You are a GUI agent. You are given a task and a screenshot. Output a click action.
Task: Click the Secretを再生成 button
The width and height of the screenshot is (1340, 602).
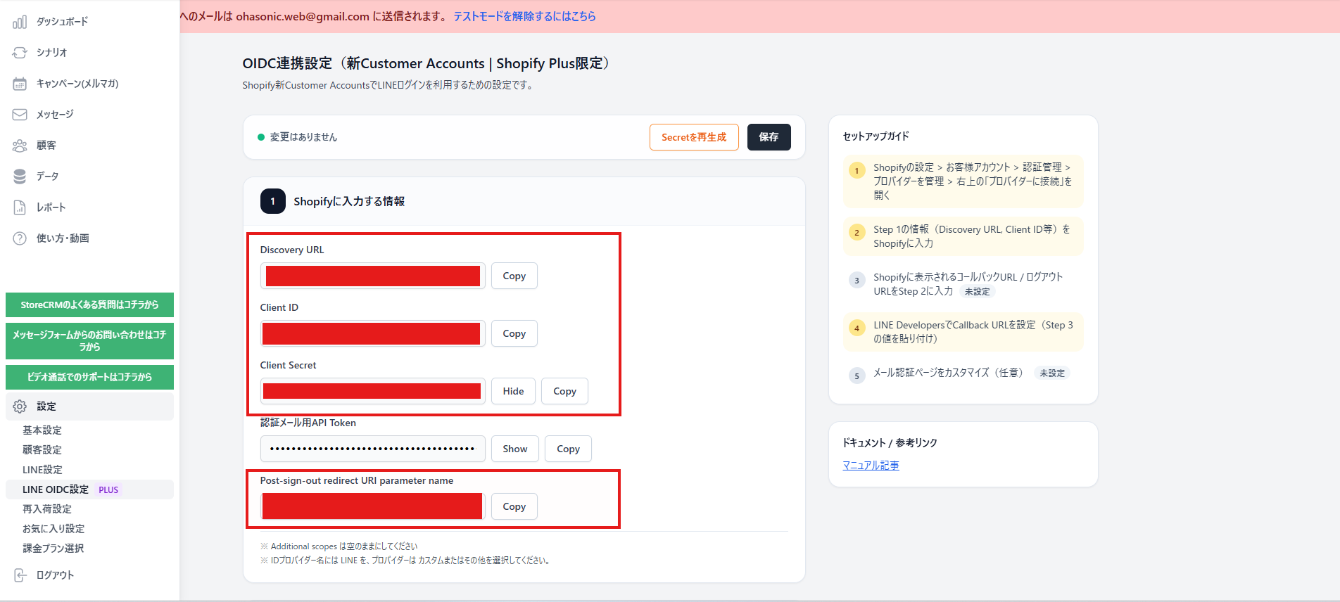[693, 137]
